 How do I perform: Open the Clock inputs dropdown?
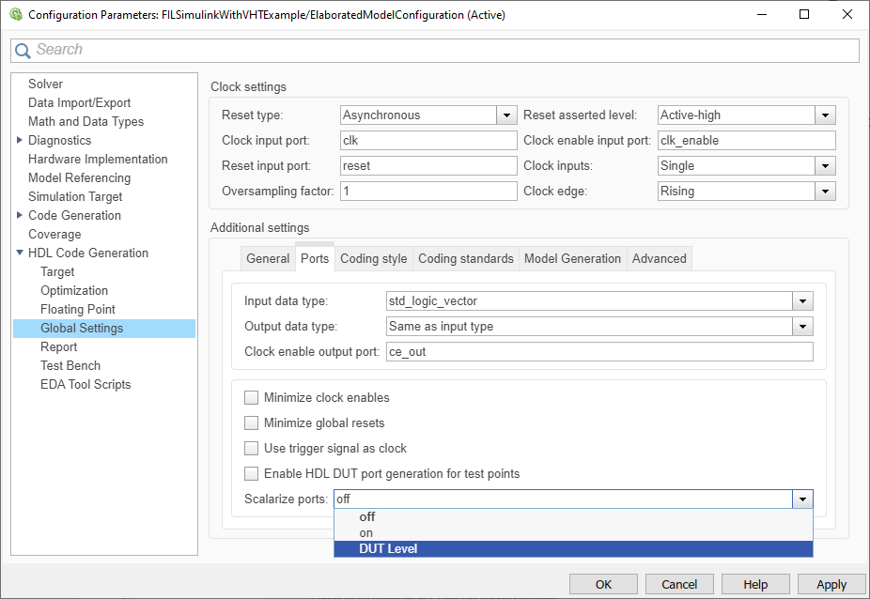tap(825, 166)
